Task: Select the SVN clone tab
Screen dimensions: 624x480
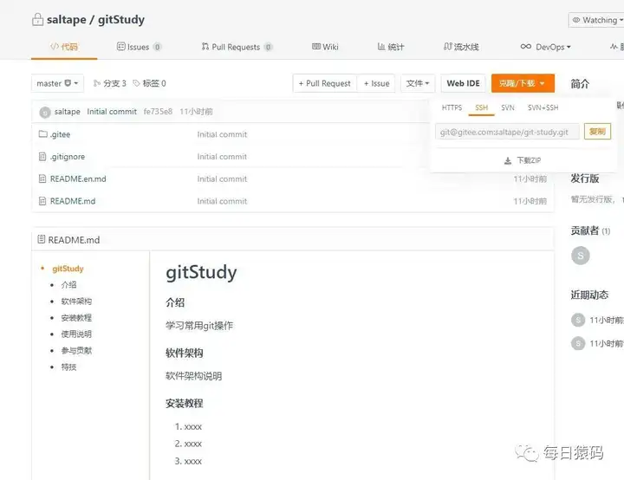Action: pos(507,107)
